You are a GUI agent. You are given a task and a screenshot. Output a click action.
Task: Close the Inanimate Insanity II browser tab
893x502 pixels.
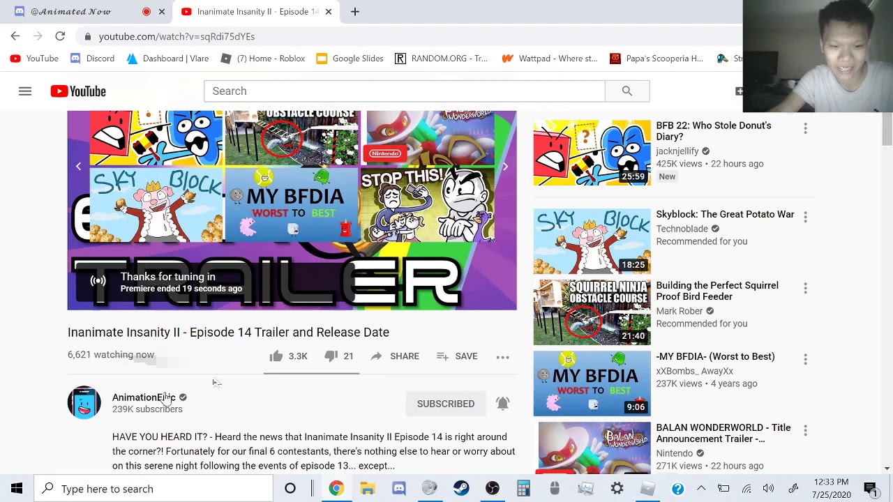[x=328, y=12]
